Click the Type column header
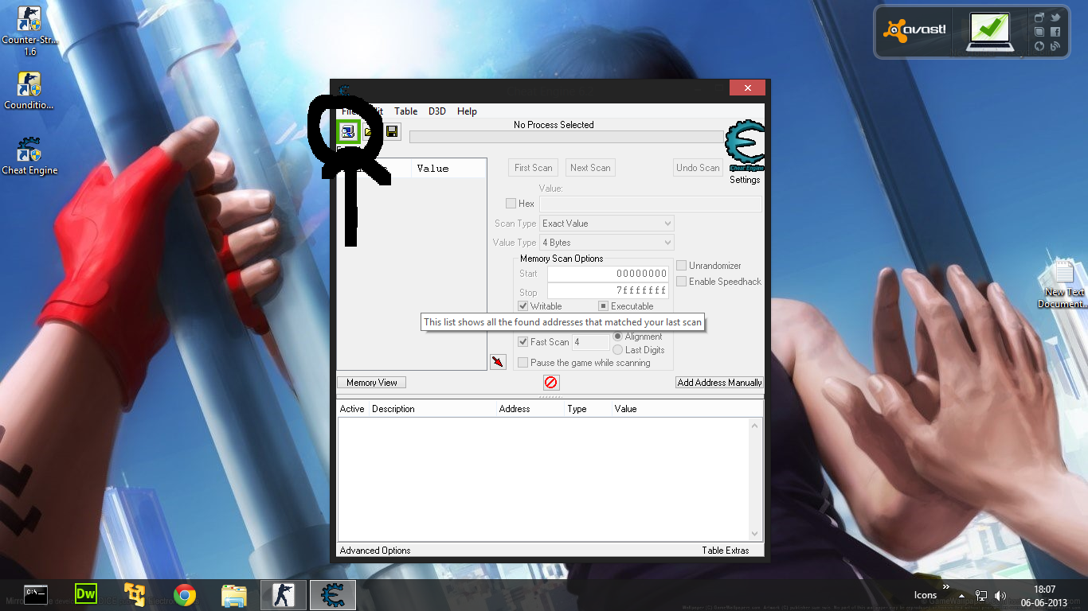Image resolution: width=1088 pixels, height=611 pixels. (589, 409)
